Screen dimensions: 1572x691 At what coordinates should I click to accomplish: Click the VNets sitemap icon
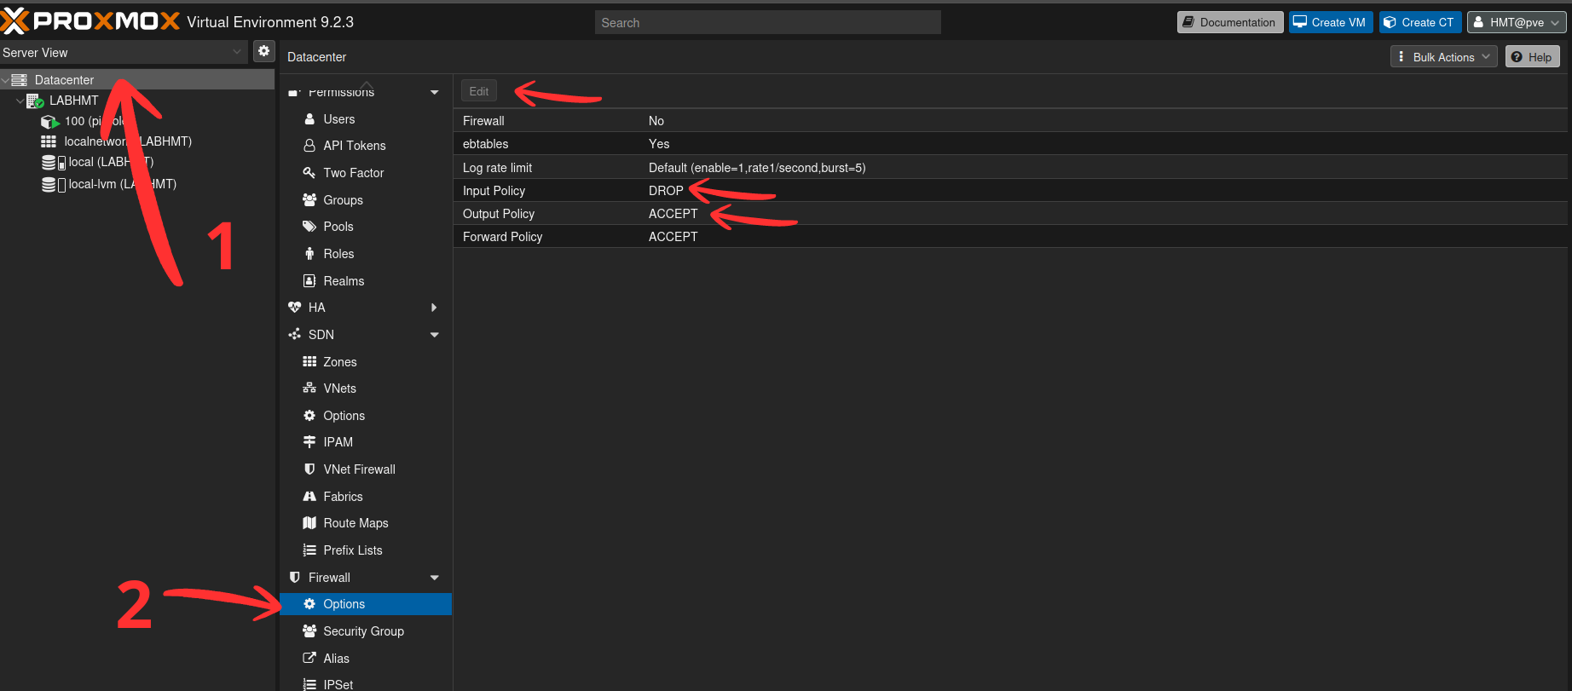[309, 389]
